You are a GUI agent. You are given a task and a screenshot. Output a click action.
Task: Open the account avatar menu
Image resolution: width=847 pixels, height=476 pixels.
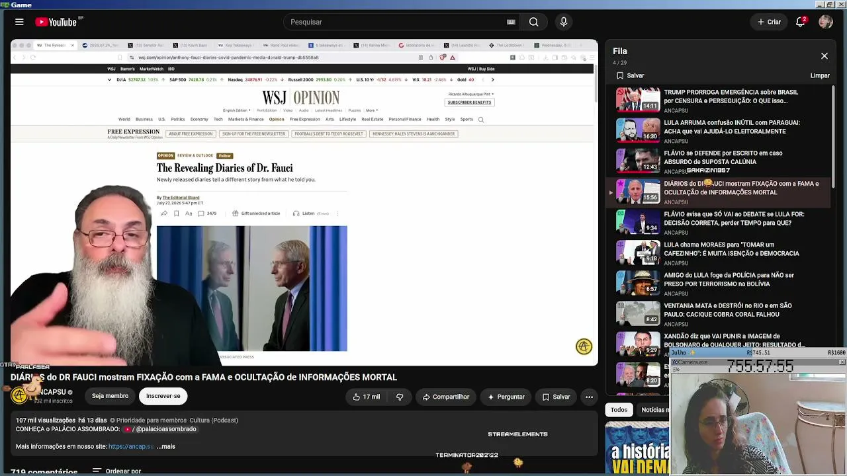(x=825, y=22)
